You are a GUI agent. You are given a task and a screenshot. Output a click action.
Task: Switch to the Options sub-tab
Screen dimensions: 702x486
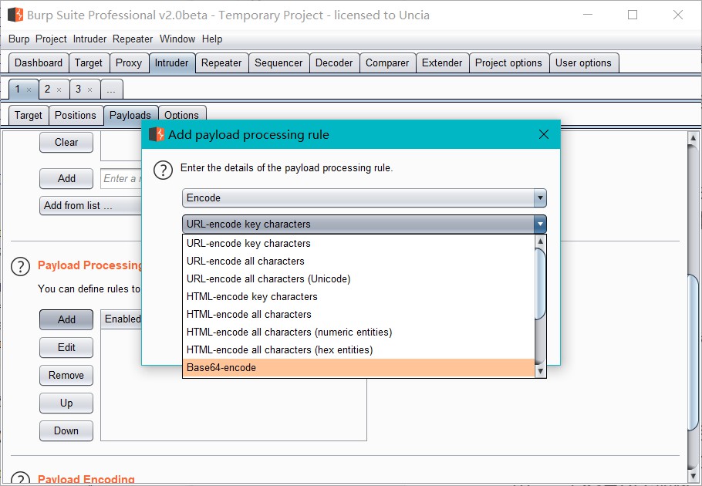181,113
